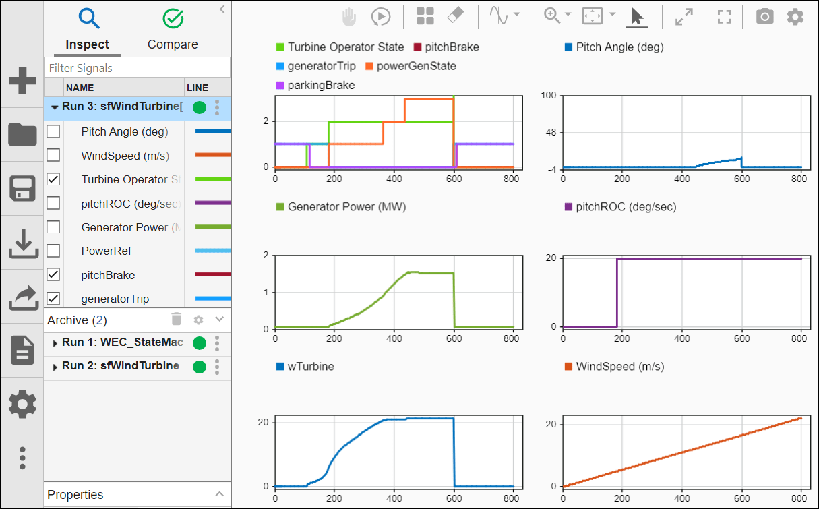Image resolution: width=819 pixels, height=509 pixels.
Task: Click the Filter Signals input field
Action: coord(138,68)
